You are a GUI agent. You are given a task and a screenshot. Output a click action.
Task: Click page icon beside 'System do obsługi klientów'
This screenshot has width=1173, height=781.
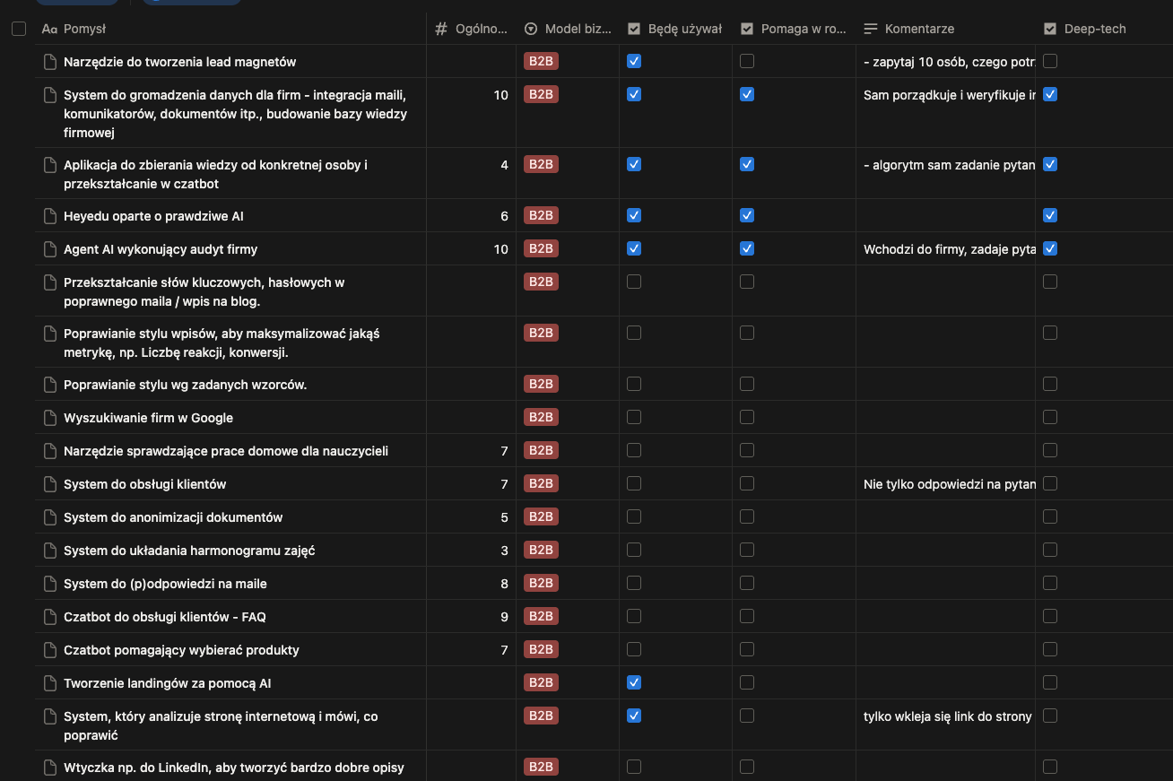tap(51, 484)
